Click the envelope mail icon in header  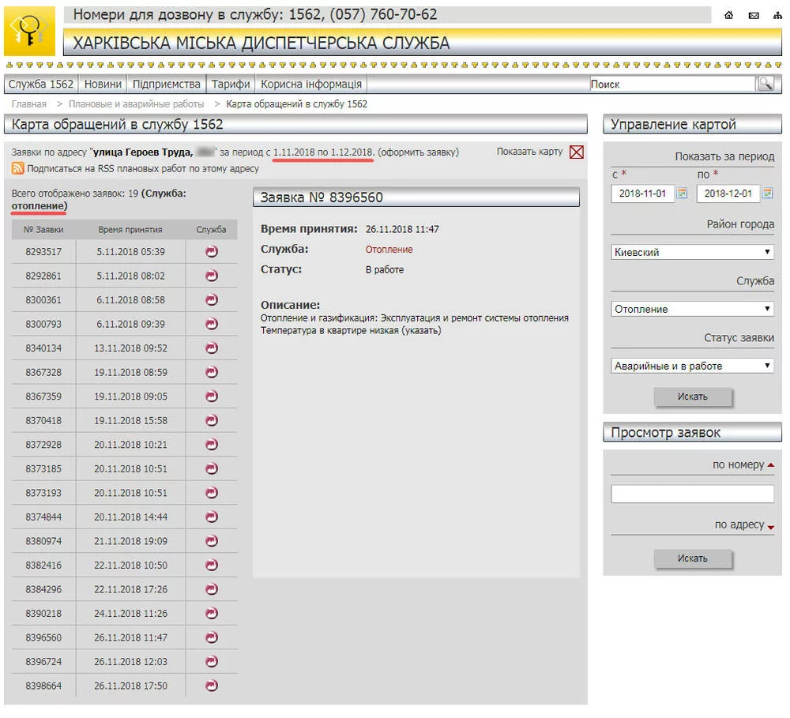pos(754,16)
